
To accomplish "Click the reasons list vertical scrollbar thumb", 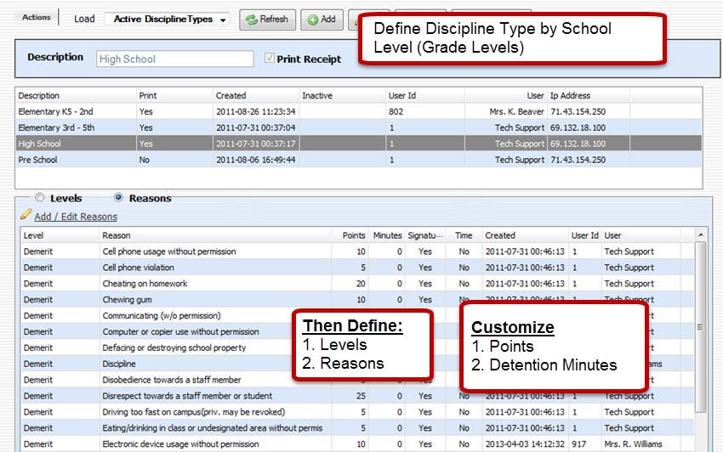I will pos(701,327).
